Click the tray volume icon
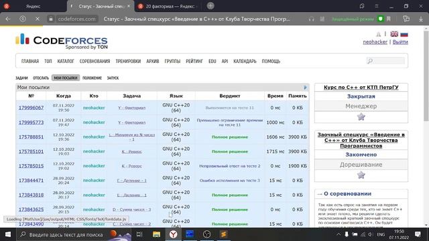 pos(371,234)
